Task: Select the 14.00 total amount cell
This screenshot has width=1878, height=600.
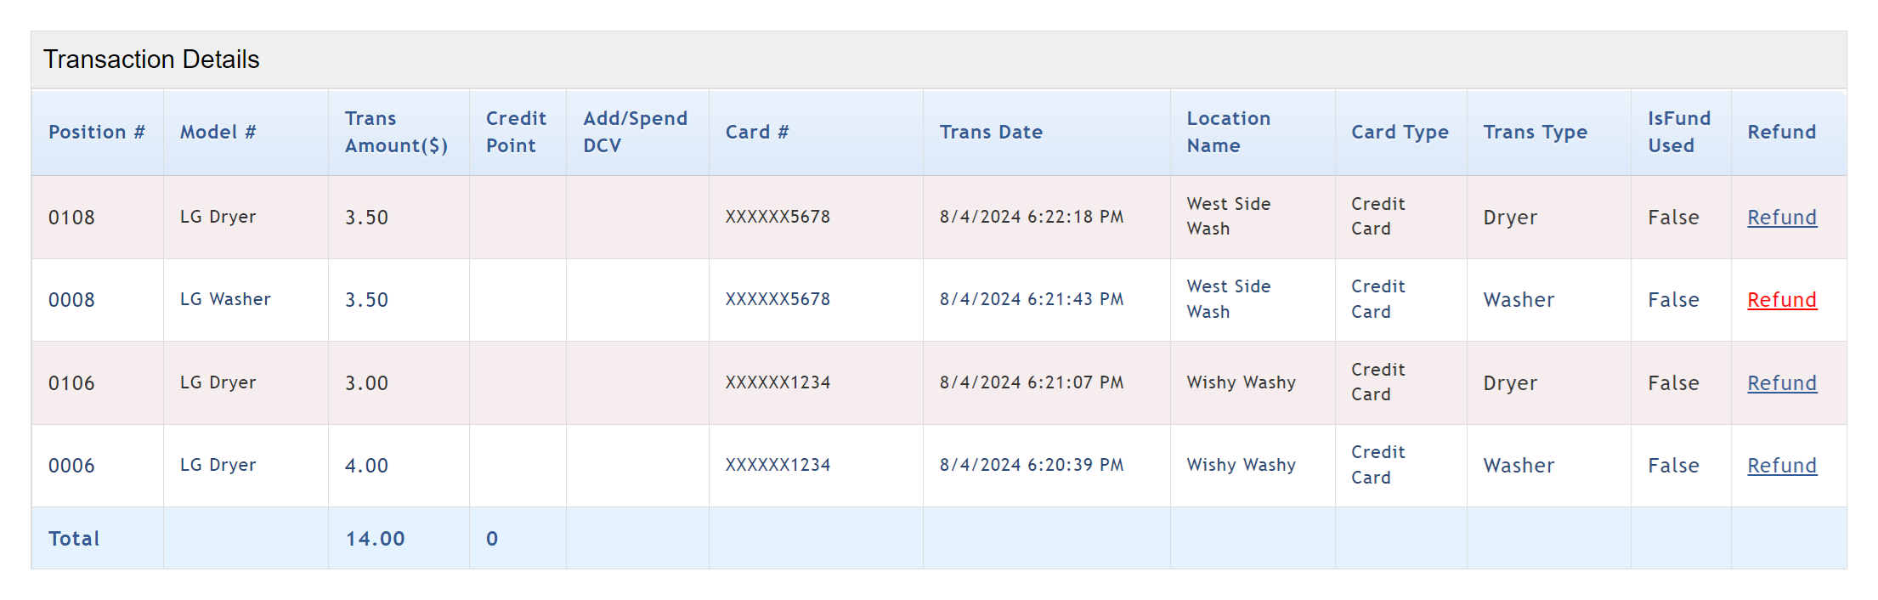Action: point(375,539)
